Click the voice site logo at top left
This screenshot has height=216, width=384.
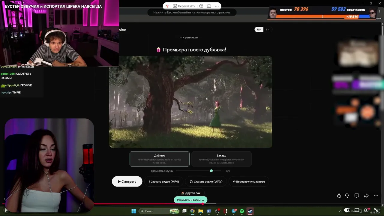[x=122, y=29]
